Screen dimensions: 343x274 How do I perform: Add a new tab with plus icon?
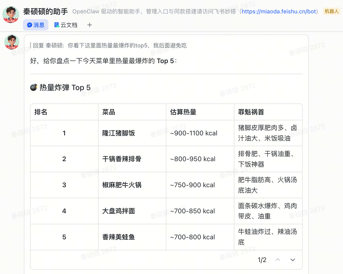[90, 25]
